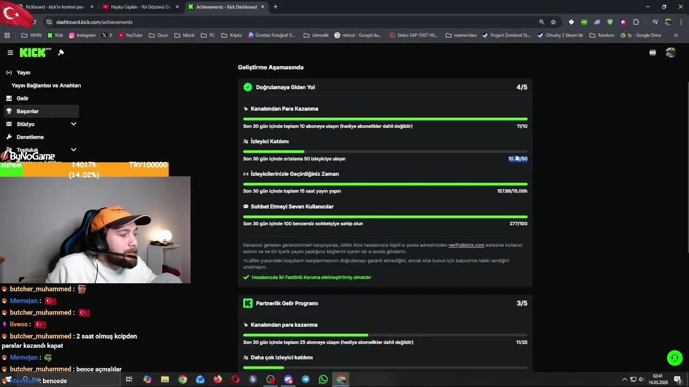Image resolution: width=689 pixels, height=387 pixels.
Task: Open the Chrome apps grid icon in the bookmarks bar
Action: (x=7, y=35)
